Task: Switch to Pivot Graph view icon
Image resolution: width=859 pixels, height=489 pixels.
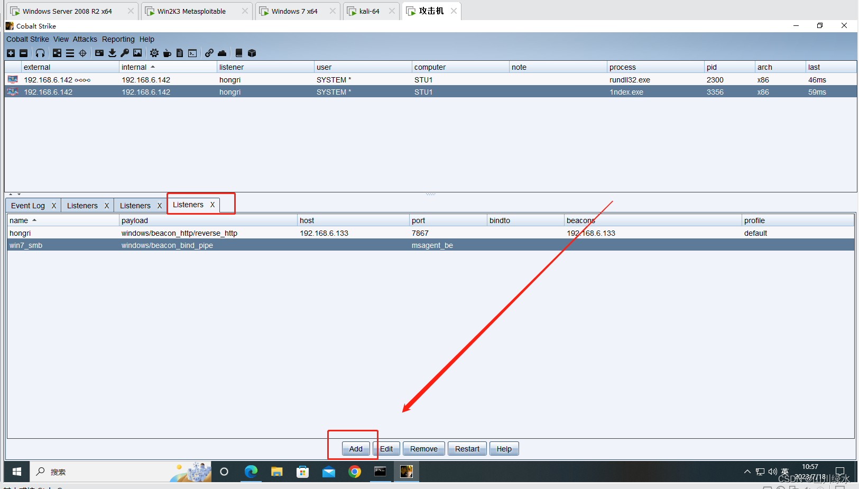Action: point(57,53)
